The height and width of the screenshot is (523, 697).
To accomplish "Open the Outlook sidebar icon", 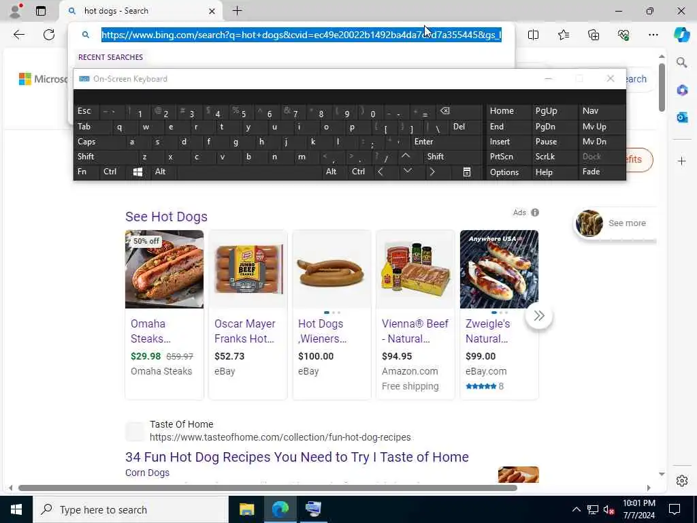I will [682, 117].
